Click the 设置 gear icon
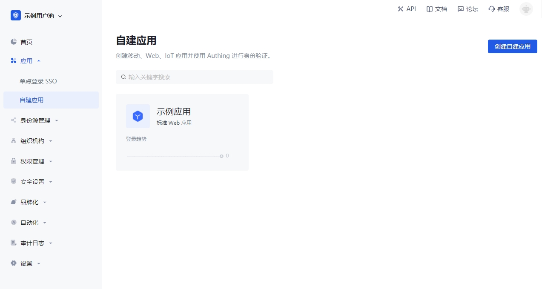Viewport: 542px width, 289px height. tap(14, 263)
